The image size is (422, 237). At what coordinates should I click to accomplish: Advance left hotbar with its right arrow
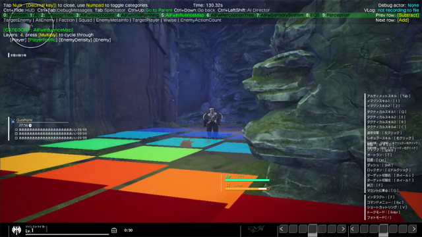343,229
